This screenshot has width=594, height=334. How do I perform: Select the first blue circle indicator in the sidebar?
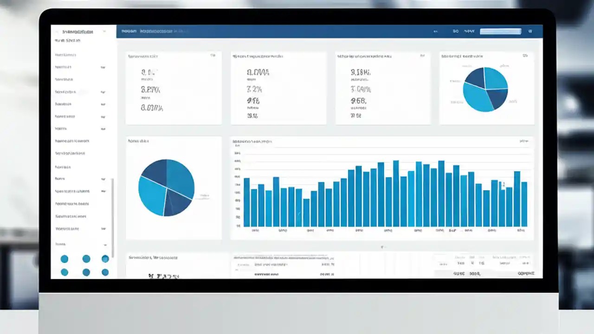[64, 259]
